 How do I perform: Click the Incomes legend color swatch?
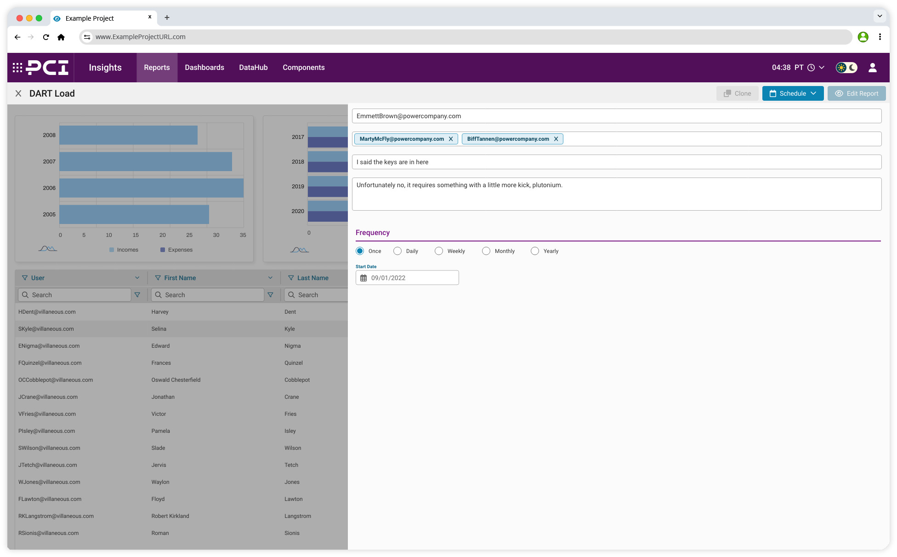pyautogui.click(x=111, y=249)
